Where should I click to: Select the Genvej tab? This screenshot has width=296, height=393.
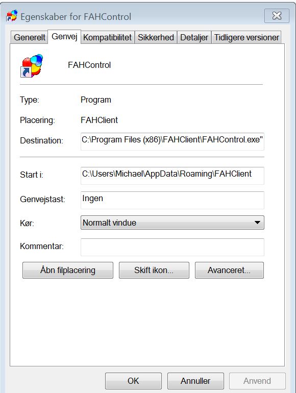[x=64, y=37]
